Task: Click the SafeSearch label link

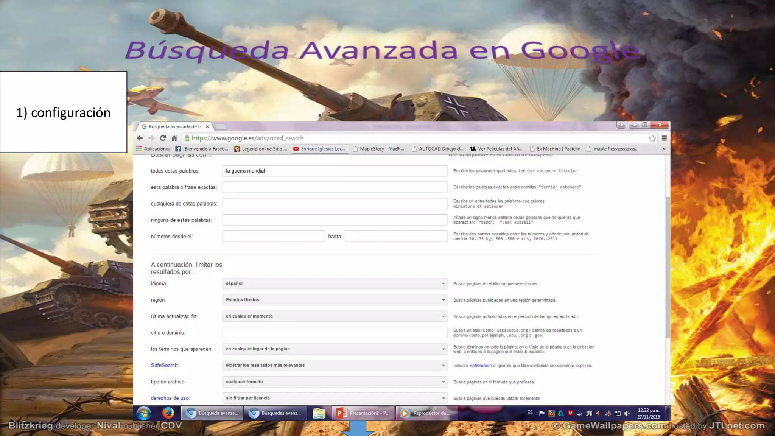Action: 164,365
